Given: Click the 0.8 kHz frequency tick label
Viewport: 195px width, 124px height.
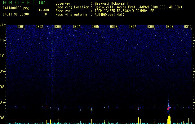Looking at the screenshot, I should click(x=3, y=87).
